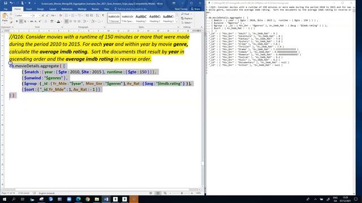The width and height of the screenshot is (362, 203).
Task: Click the Paste button in Clipboard group
Action: tap(5, 17)
